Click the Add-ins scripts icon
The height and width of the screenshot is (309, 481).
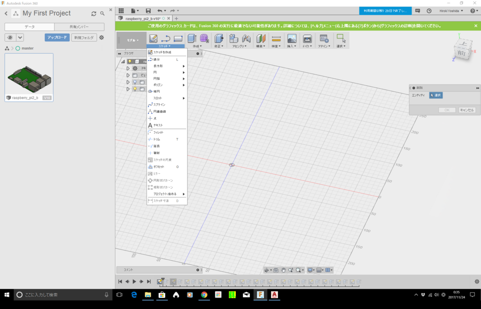324,38
